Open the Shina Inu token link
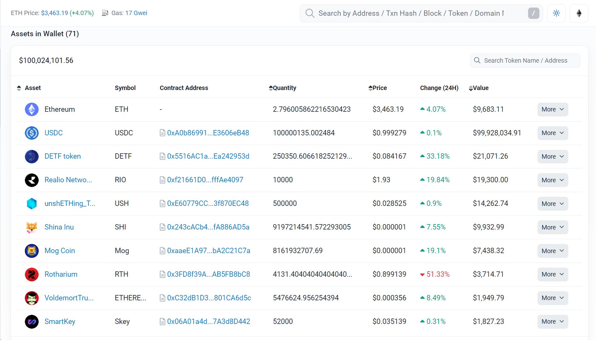The width and height of the screenshot is (596, 340). 59,227
